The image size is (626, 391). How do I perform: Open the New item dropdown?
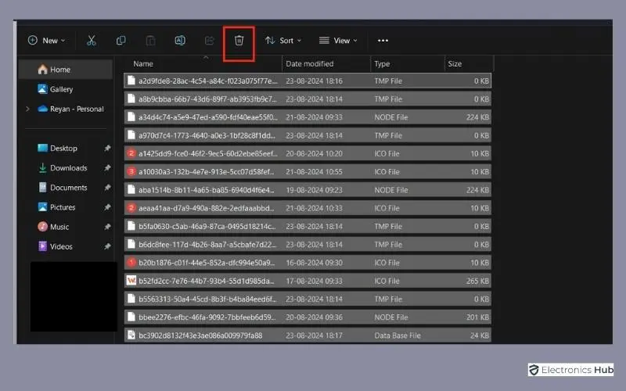coord(46,41)
